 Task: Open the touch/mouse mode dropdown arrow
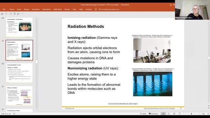20,14
